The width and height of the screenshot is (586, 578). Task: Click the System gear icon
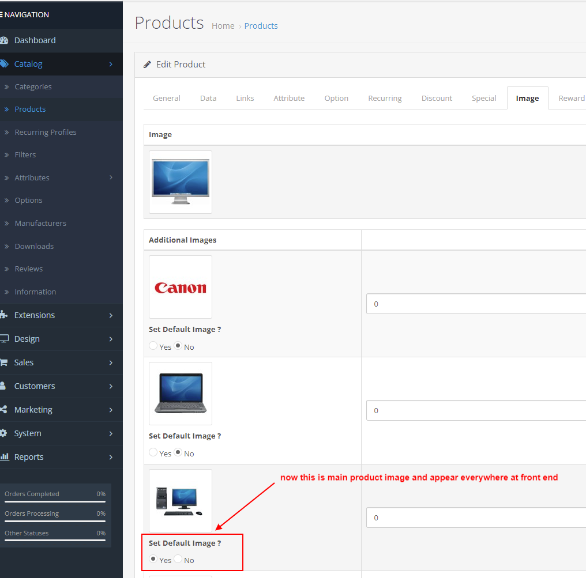click(x=4, y=433)
